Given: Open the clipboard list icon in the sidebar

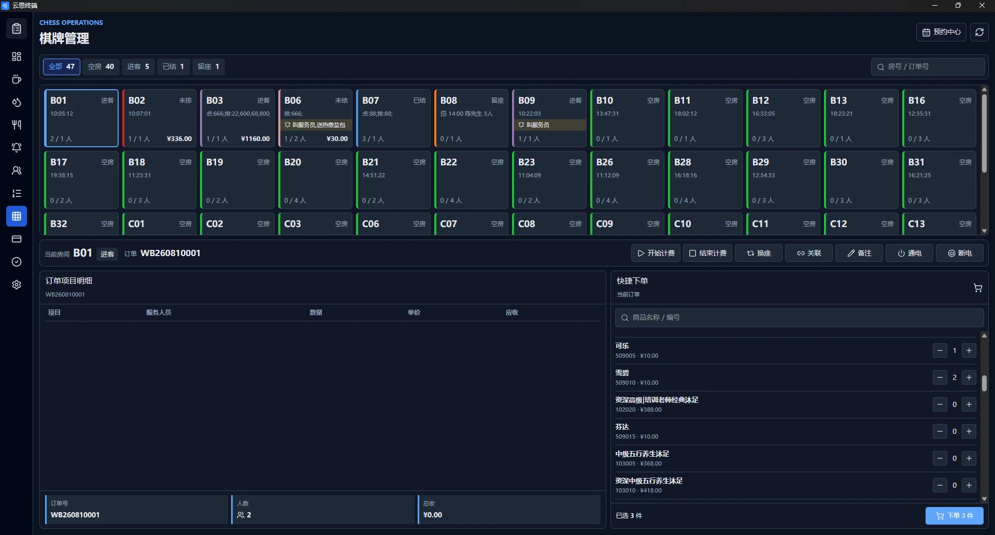Looking at the screenshot, I should [17, 29].
